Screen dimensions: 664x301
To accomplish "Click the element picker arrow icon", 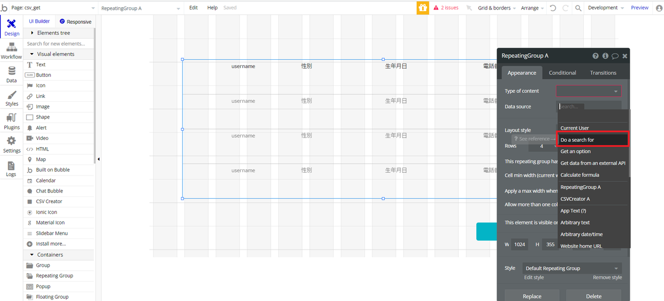I will click(x=469, y=8).
